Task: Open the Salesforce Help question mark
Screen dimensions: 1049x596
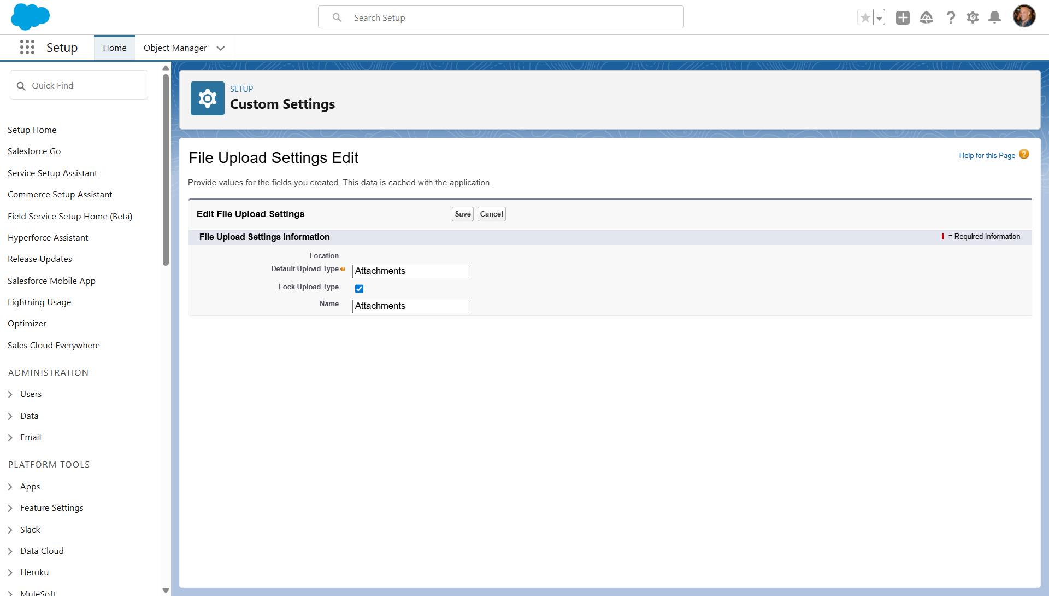Action: coord(951,17)
